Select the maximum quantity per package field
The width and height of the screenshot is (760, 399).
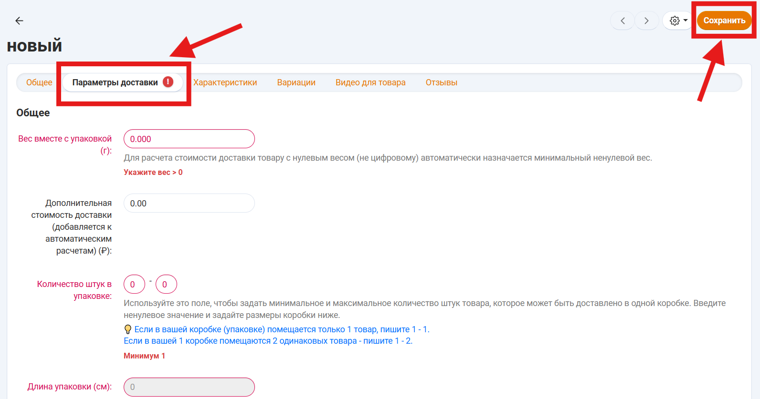pyautogui.click(x=166, y=284)
